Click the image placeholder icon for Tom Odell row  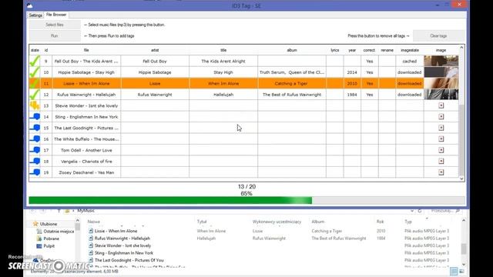(x=441, y=150)
